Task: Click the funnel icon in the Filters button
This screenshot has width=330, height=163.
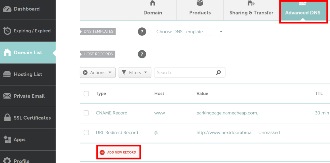Action: (x=124, y=73)
